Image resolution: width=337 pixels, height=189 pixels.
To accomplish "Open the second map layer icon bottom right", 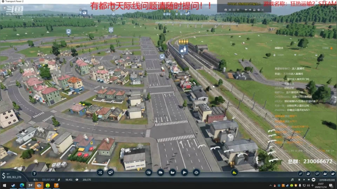I will click(308, 174).
